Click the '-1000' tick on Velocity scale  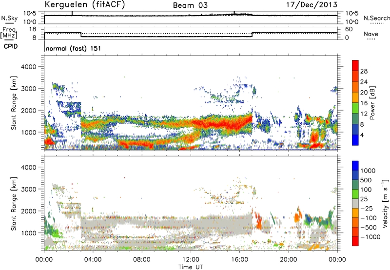[x=370, y=237]
